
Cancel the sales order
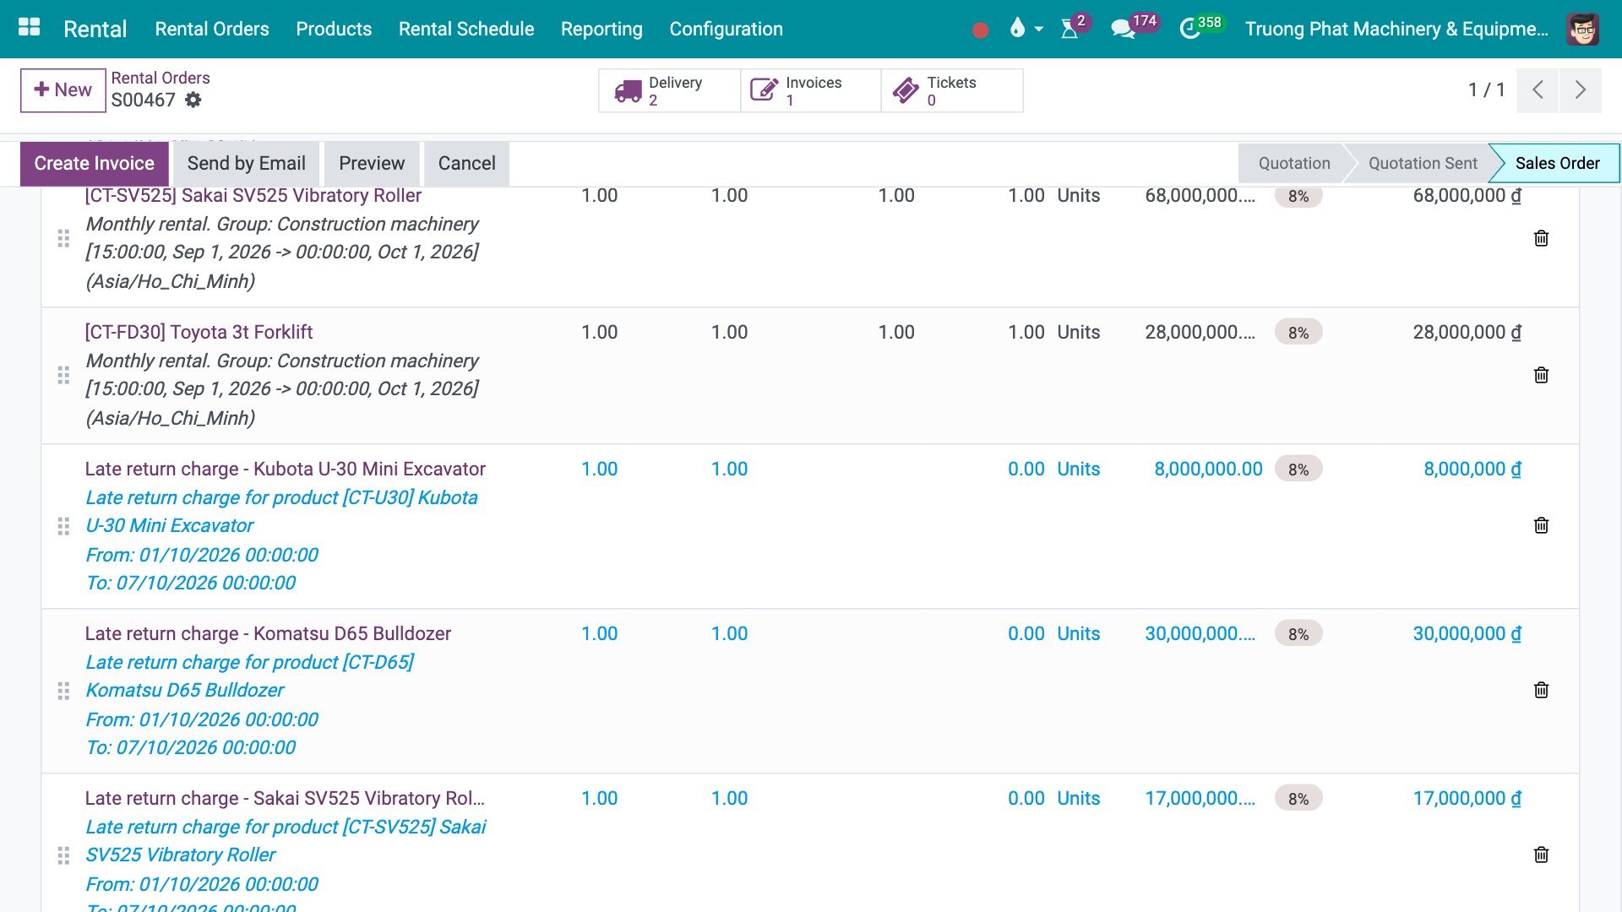pos(467,164)
